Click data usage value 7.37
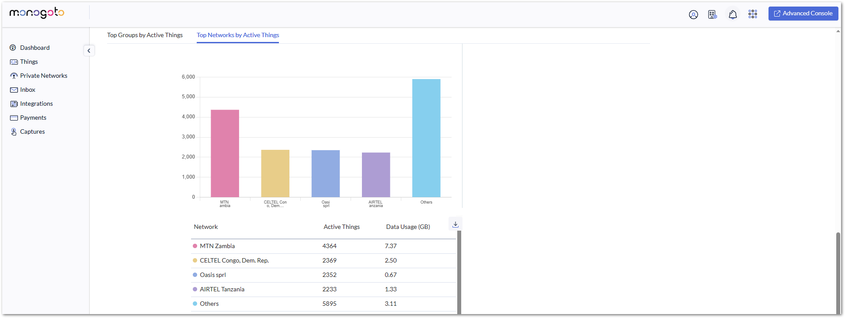 391,246
